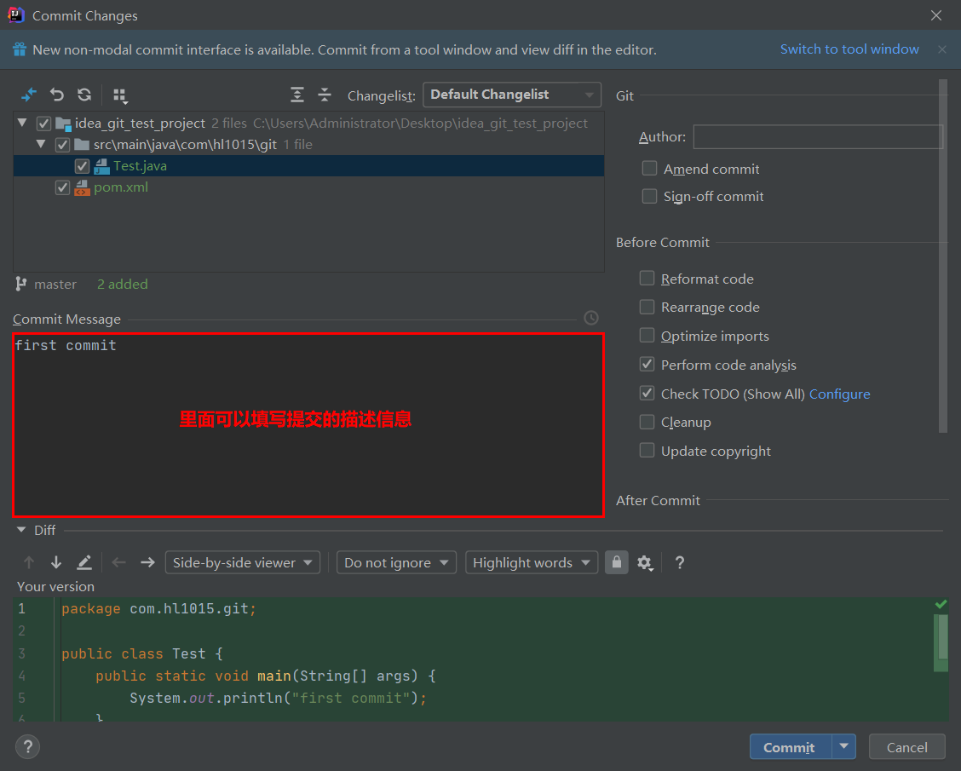Click the Cancel button
This screenshot has height=771, width=961.
tap(907, 746)
